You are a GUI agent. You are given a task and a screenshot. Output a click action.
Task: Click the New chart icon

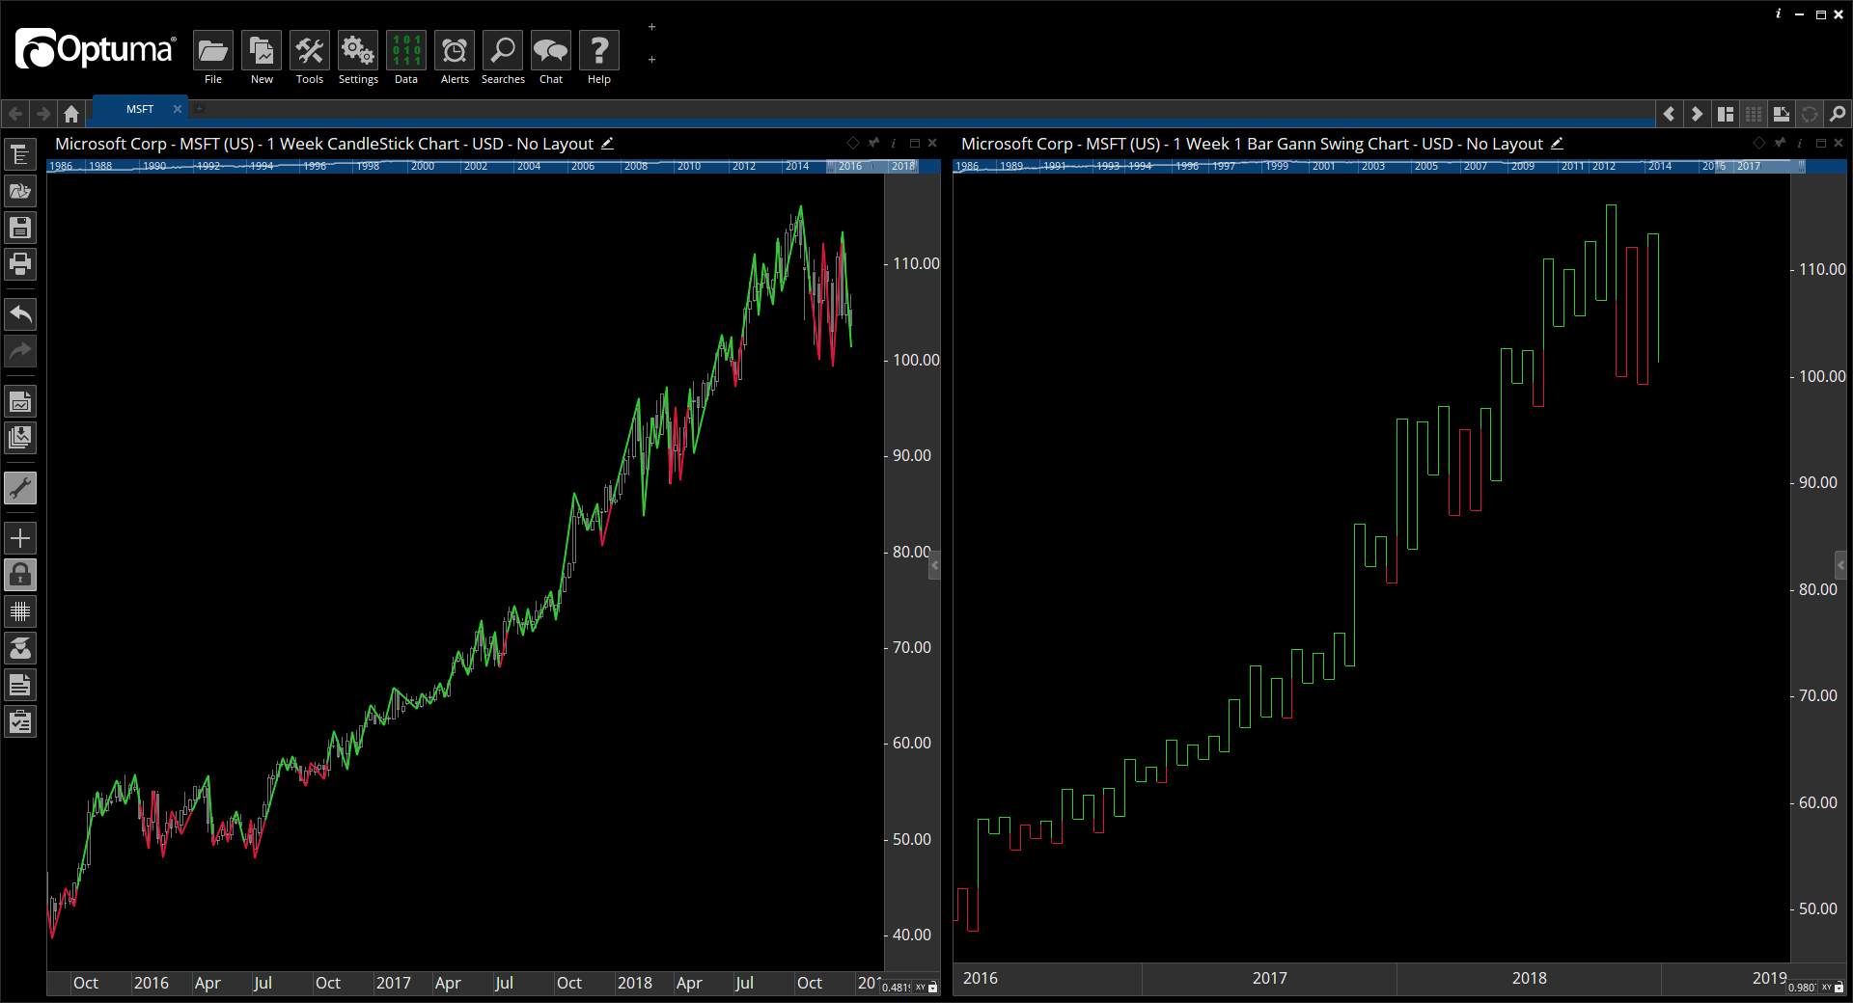pos(262,50)
